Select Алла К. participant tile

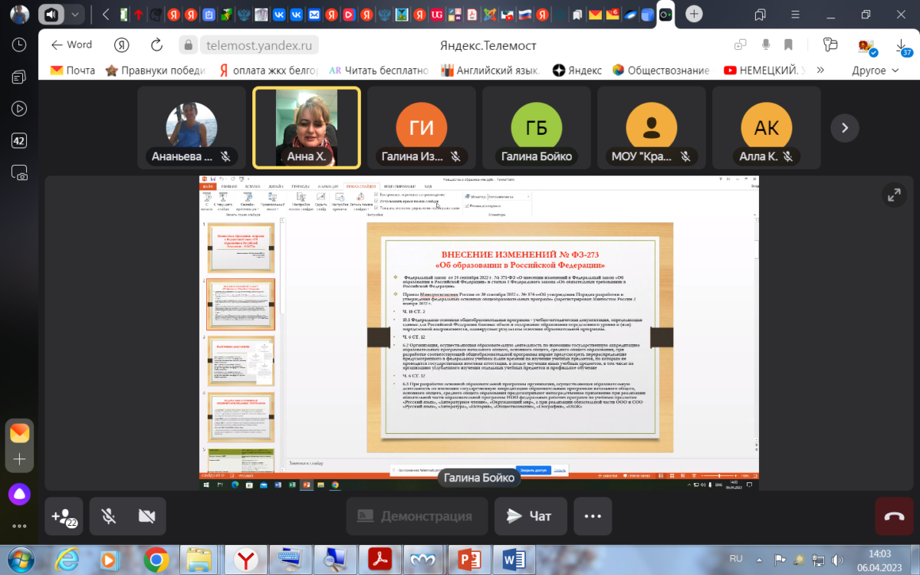[x=766, y=127]
